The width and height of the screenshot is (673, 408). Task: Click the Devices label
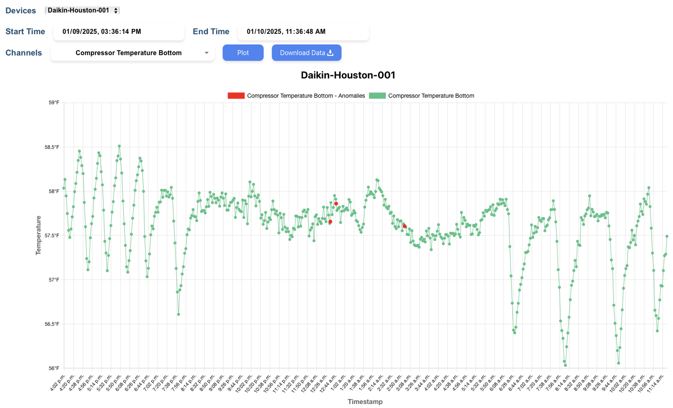20,10
